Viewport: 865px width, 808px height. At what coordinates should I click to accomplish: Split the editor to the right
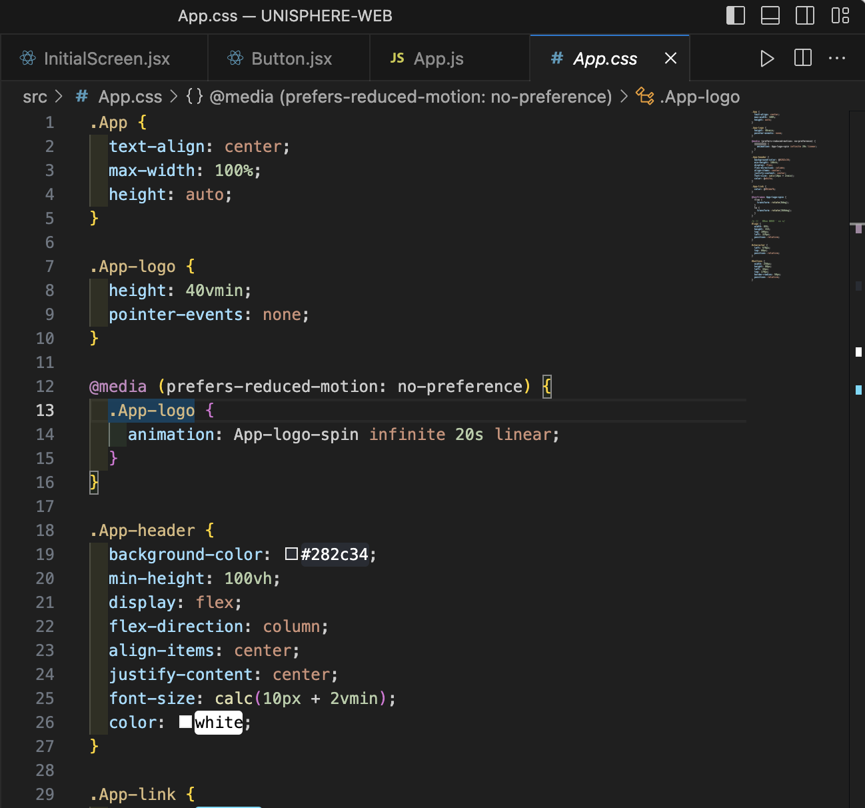pos(803,58)
